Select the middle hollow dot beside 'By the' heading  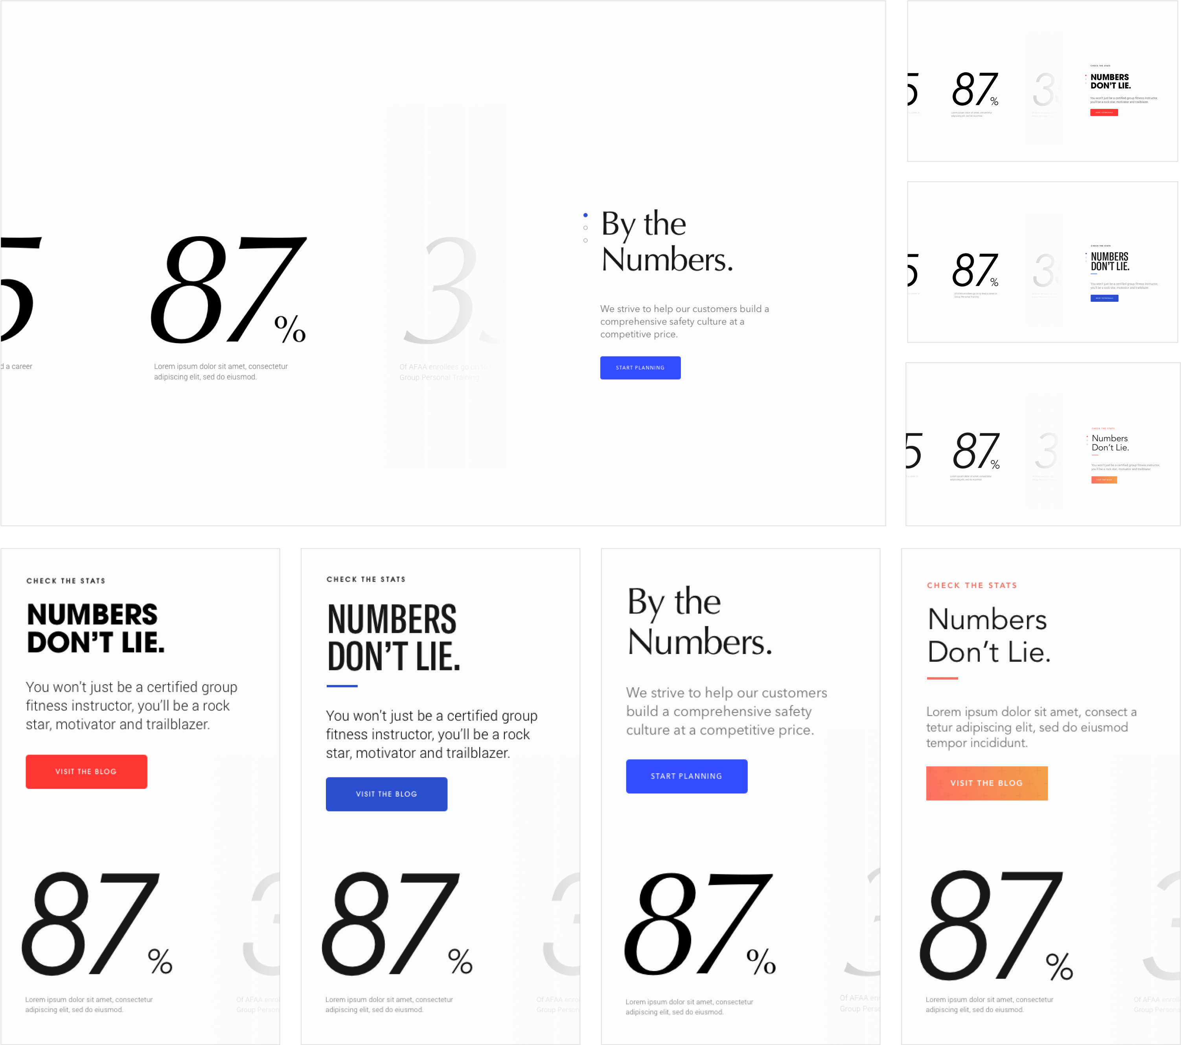(x=585, y=228)
